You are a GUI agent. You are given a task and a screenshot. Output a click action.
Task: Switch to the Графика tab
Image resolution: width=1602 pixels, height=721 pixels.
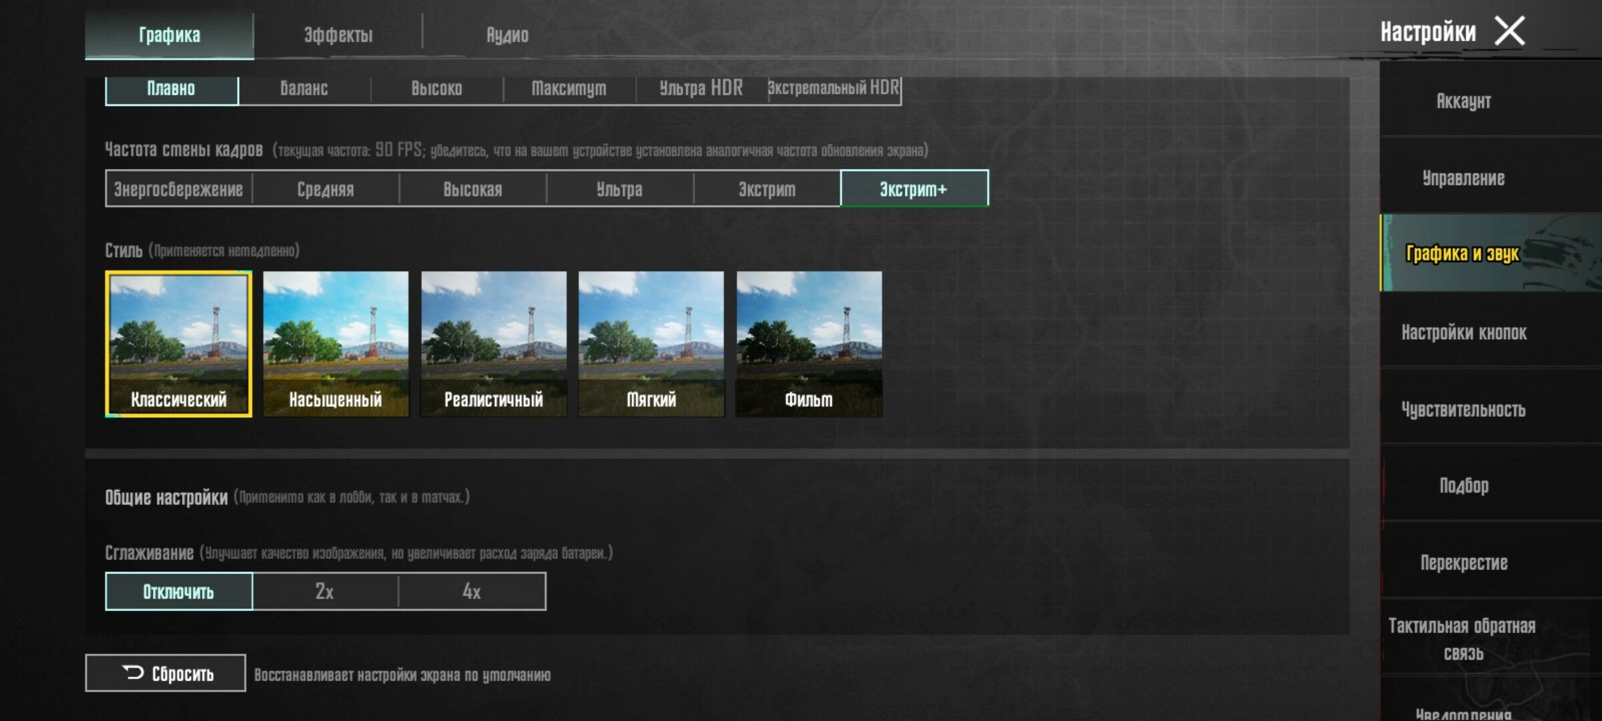coord(170,35)
